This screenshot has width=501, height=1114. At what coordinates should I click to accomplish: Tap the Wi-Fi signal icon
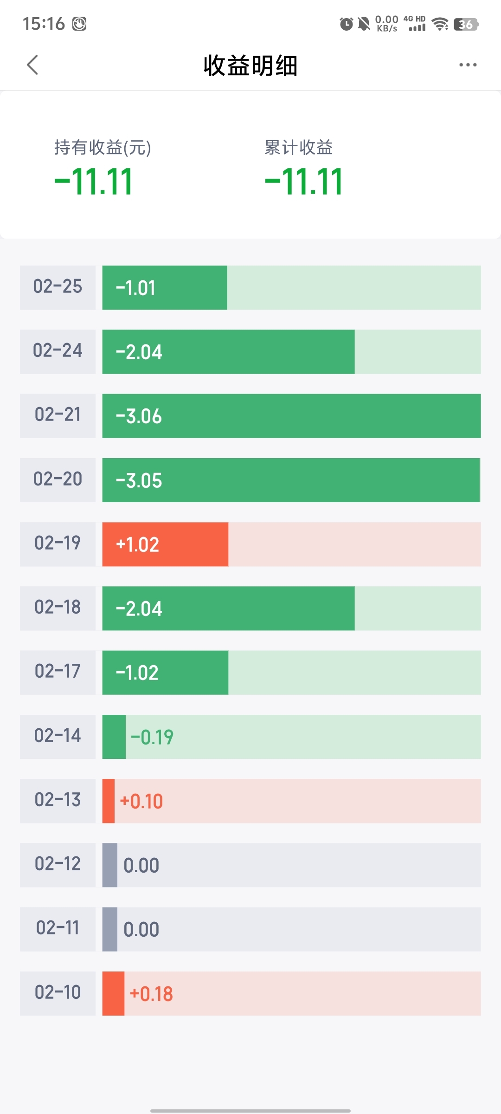tap(440, 24)
